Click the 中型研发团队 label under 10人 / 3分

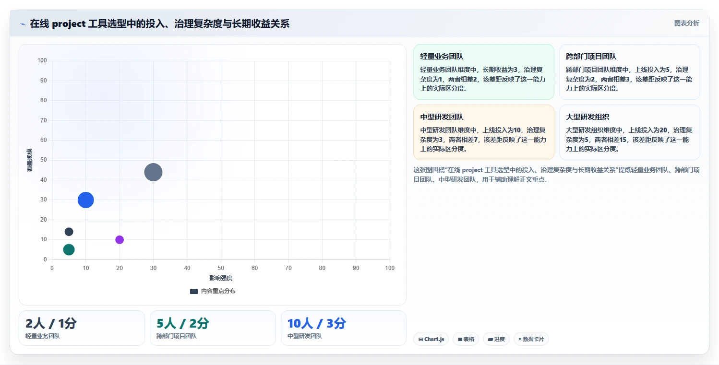tap(305, 336)
